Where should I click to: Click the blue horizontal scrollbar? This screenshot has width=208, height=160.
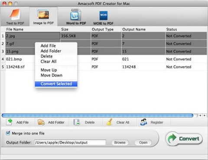pos(97,115)
